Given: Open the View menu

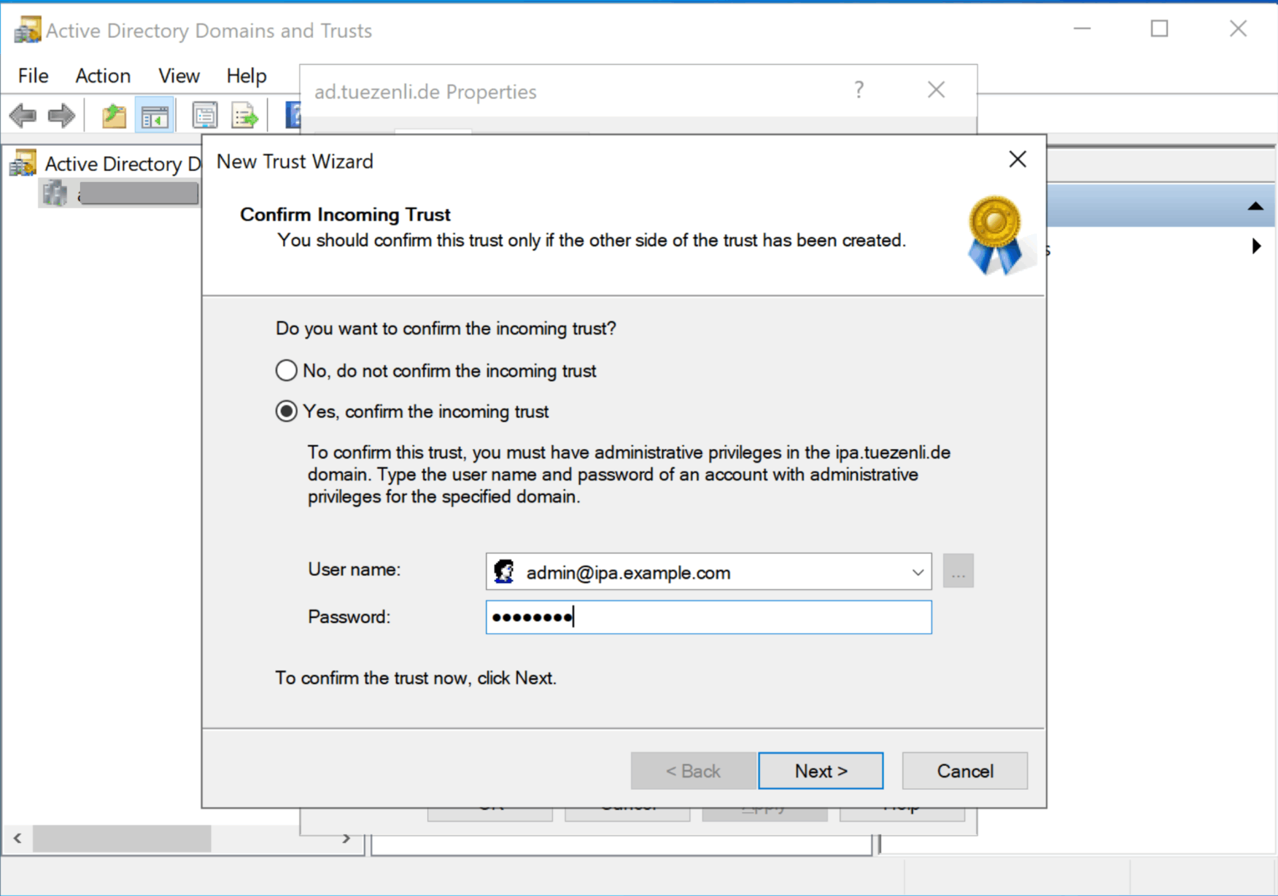Looking at the screenshot, I should 179,76.
